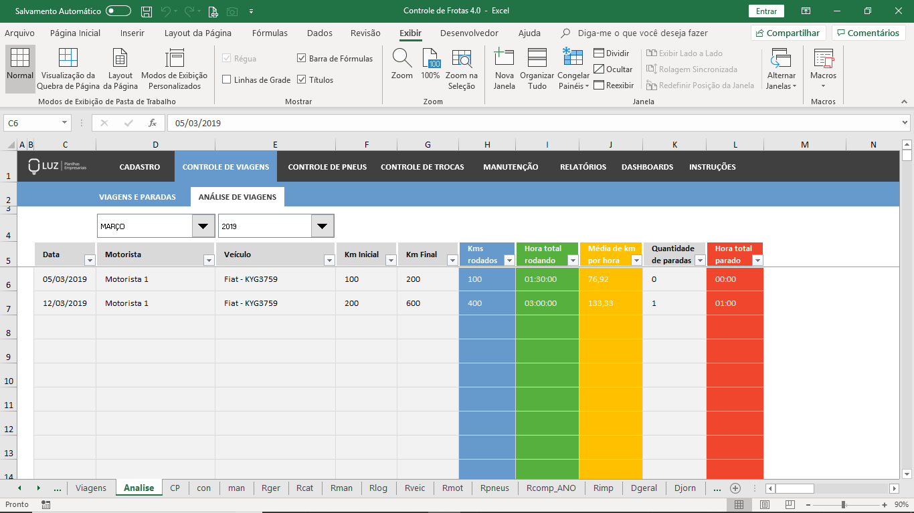Switch to Page Layout view in status bar

pyautogui.click(x=764, y=505)
